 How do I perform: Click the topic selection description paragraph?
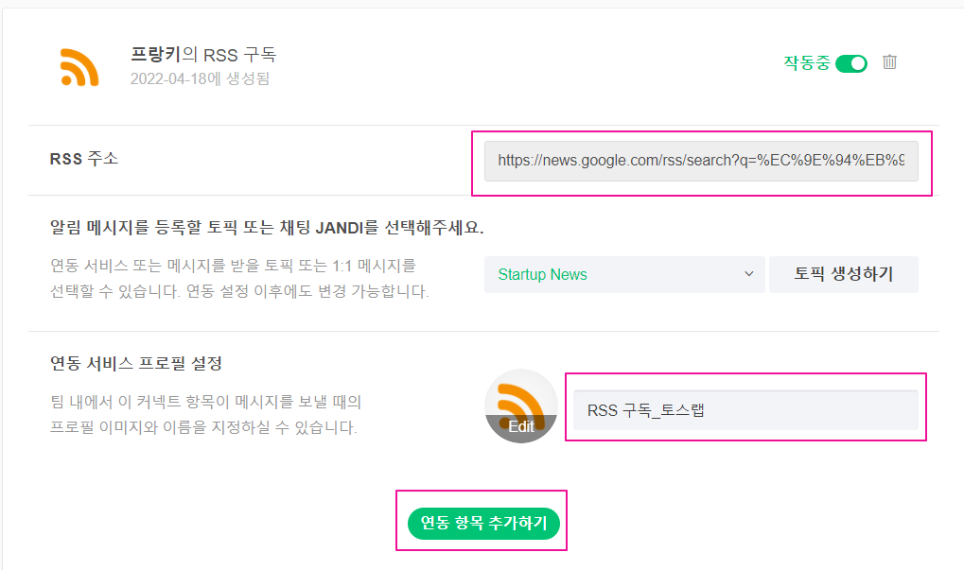click(x=239, y=279)
